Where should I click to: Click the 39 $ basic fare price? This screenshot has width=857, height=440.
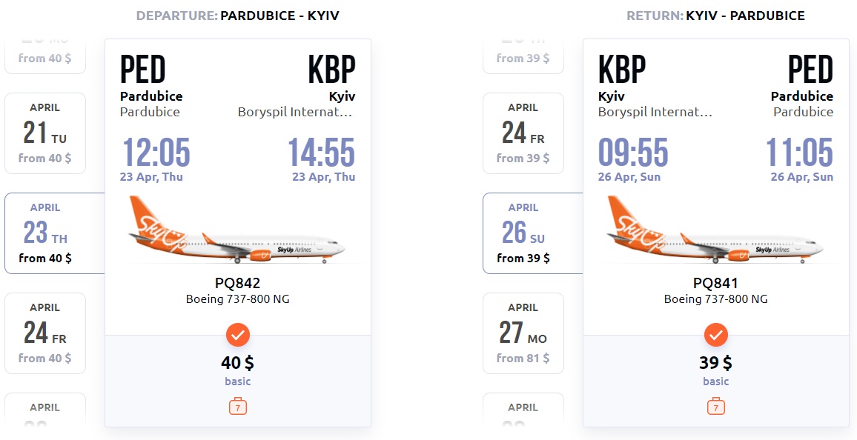716,362
